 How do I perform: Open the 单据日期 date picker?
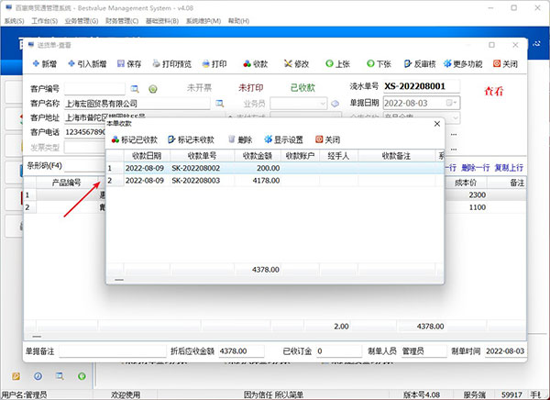451,103
